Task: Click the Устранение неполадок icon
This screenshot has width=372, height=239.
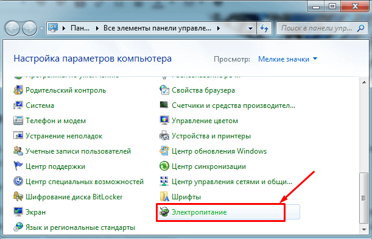Action: pyautogui.click(x=18, y=136)
